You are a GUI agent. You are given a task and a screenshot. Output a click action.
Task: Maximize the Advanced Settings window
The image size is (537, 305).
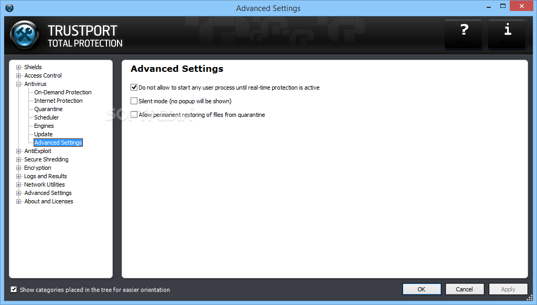(x=503, y=6)
